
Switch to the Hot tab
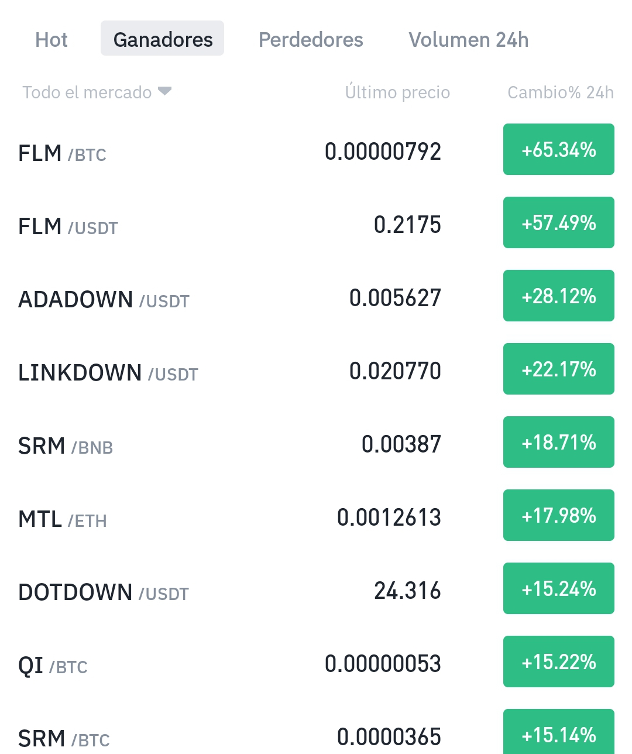(51, 40)
